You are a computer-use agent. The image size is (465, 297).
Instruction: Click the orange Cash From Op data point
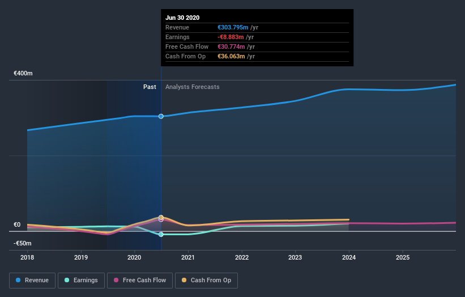[161, 217]
